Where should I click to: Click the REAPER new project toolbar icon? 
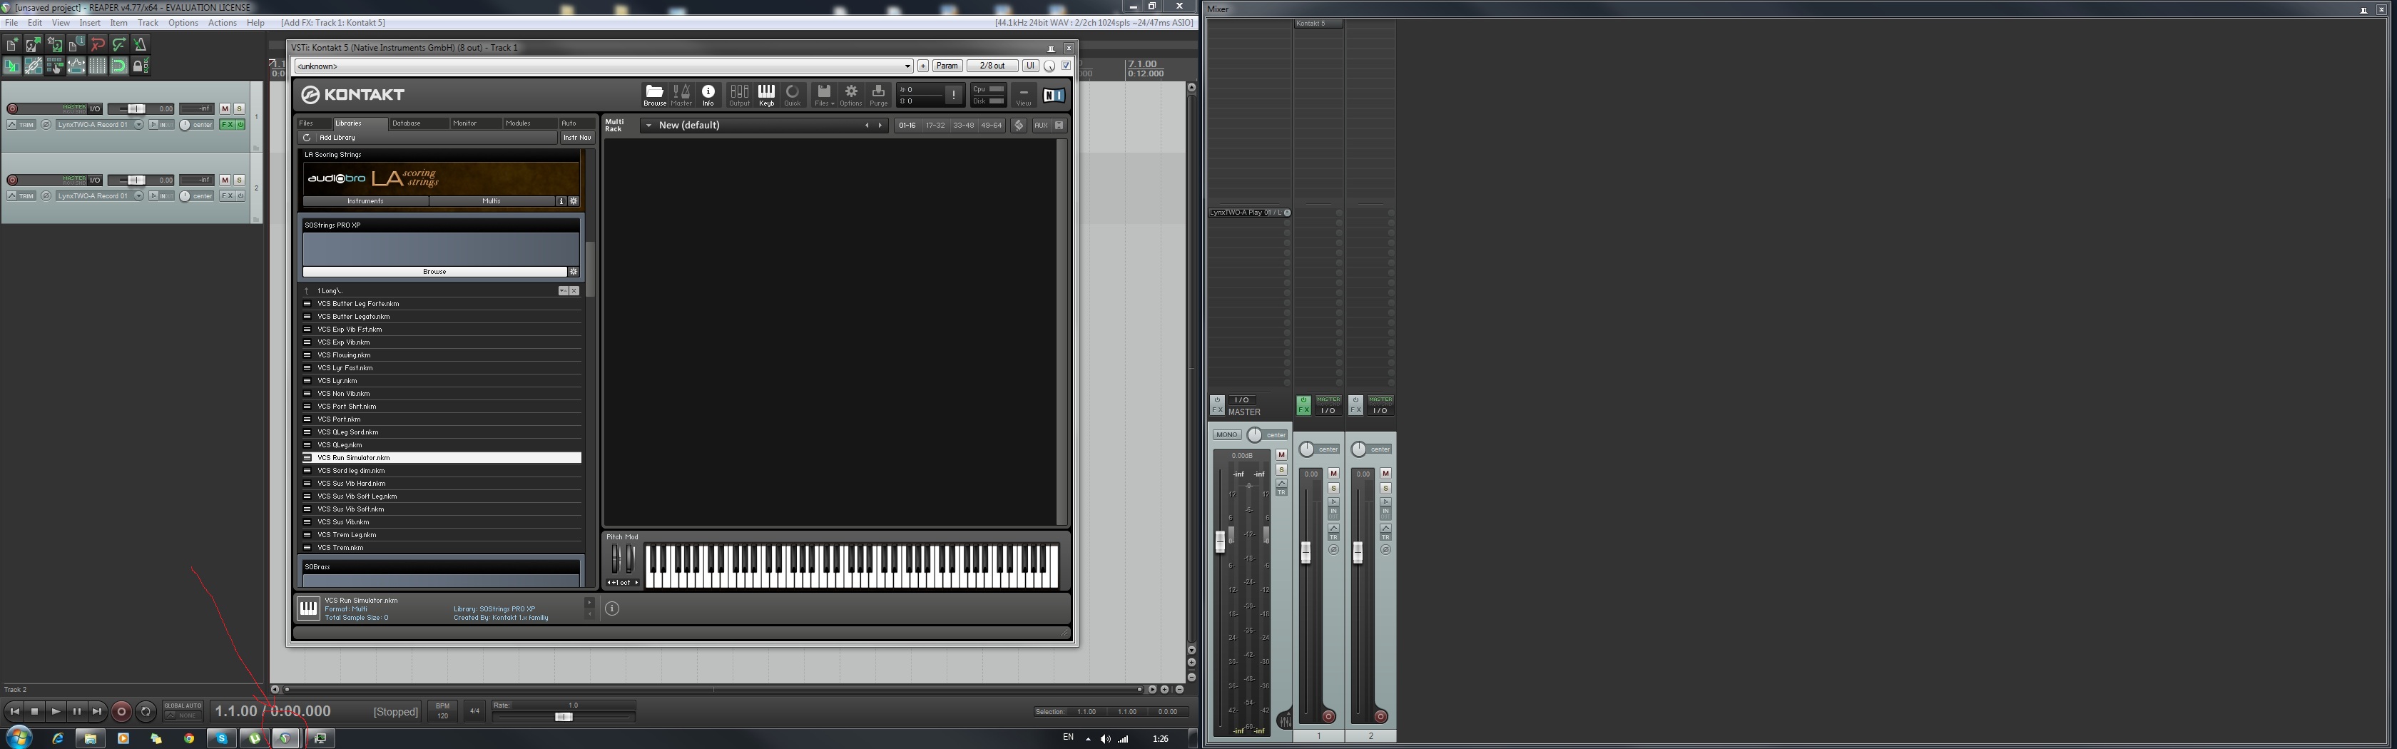(12, 45)
